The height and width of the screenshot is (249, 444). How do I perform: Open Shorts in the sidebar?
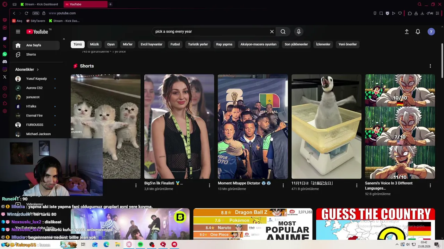click(x=36, y=54)
